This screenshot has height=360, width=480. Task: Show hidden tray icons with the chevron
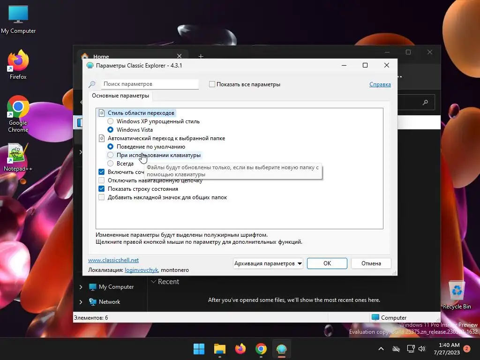381,349
